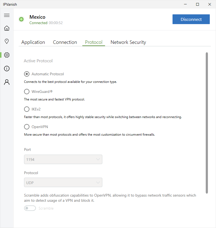The width and height of the screenshot is (216, 228).
Task: Minimize the IPVanish window
Action: (185, 4)
